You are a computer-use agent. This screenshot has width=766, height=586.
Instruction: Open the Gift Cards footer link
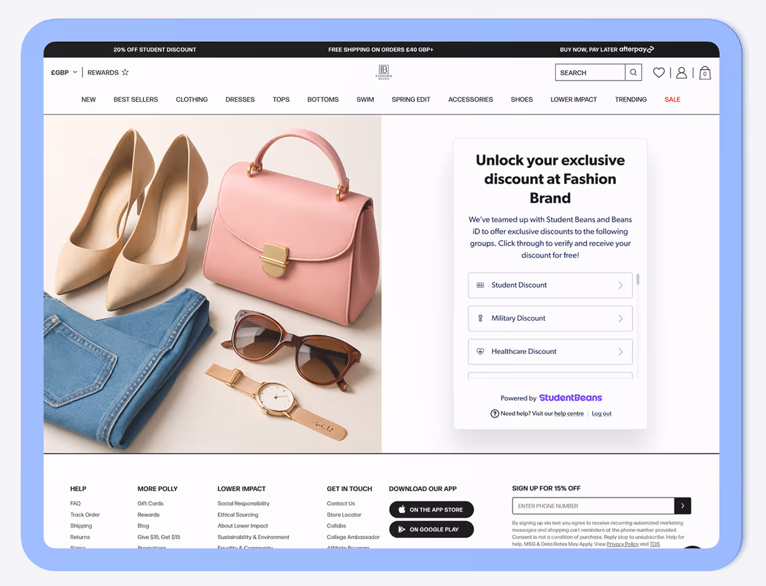(x=150, y=504)
